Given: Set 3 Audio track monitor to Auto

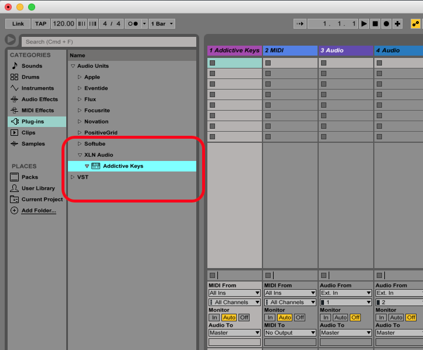Looking at the screenshot, I should (340, 317).
